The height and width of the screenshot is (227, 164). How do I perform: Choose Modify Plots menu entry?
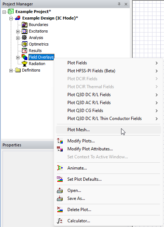coord(108,141)
